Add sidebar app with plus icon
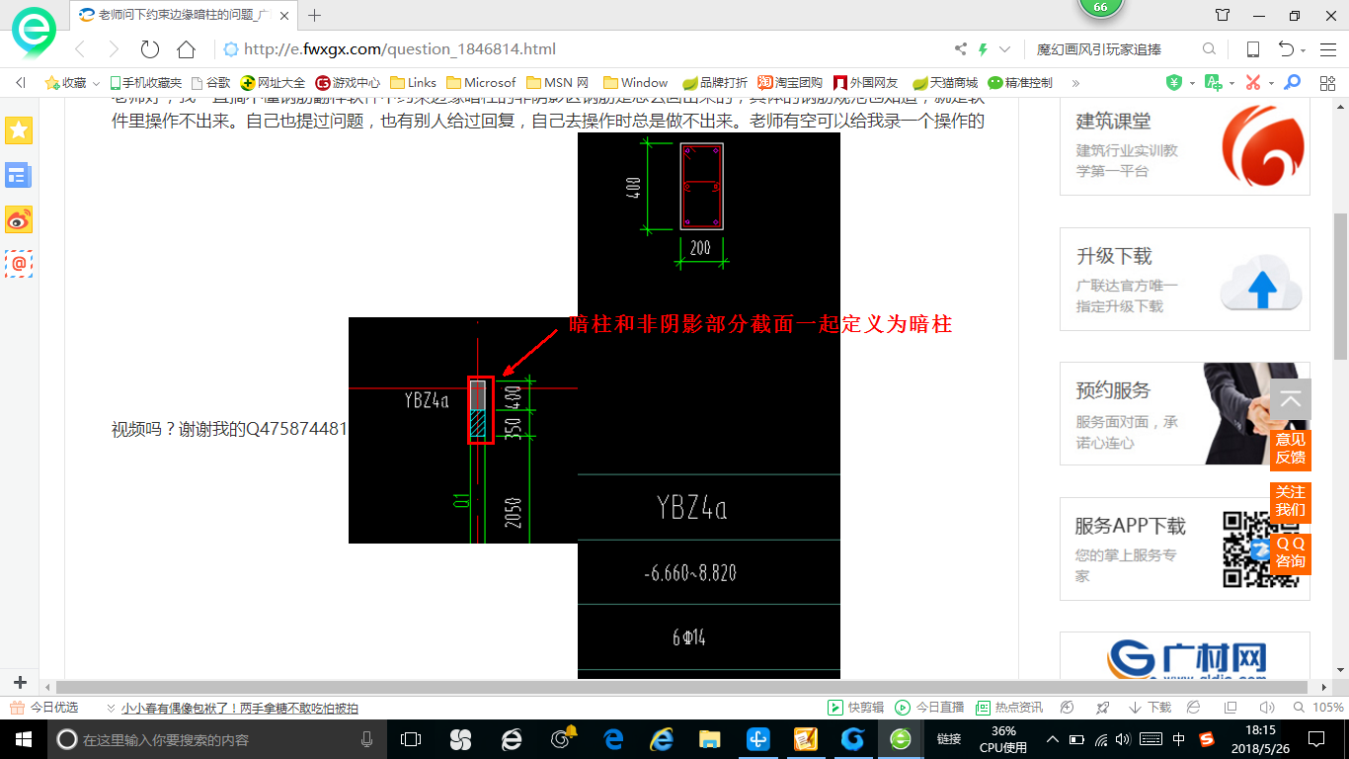Viewport: 1349px width, 759px height. pos(20,683)
